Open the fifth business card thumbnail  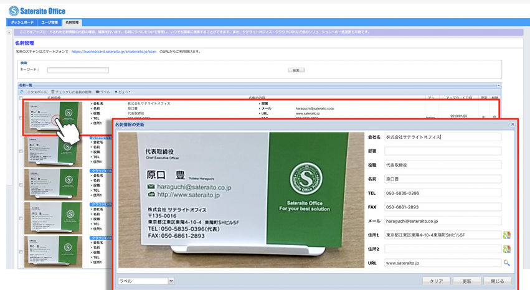point(53,251)
